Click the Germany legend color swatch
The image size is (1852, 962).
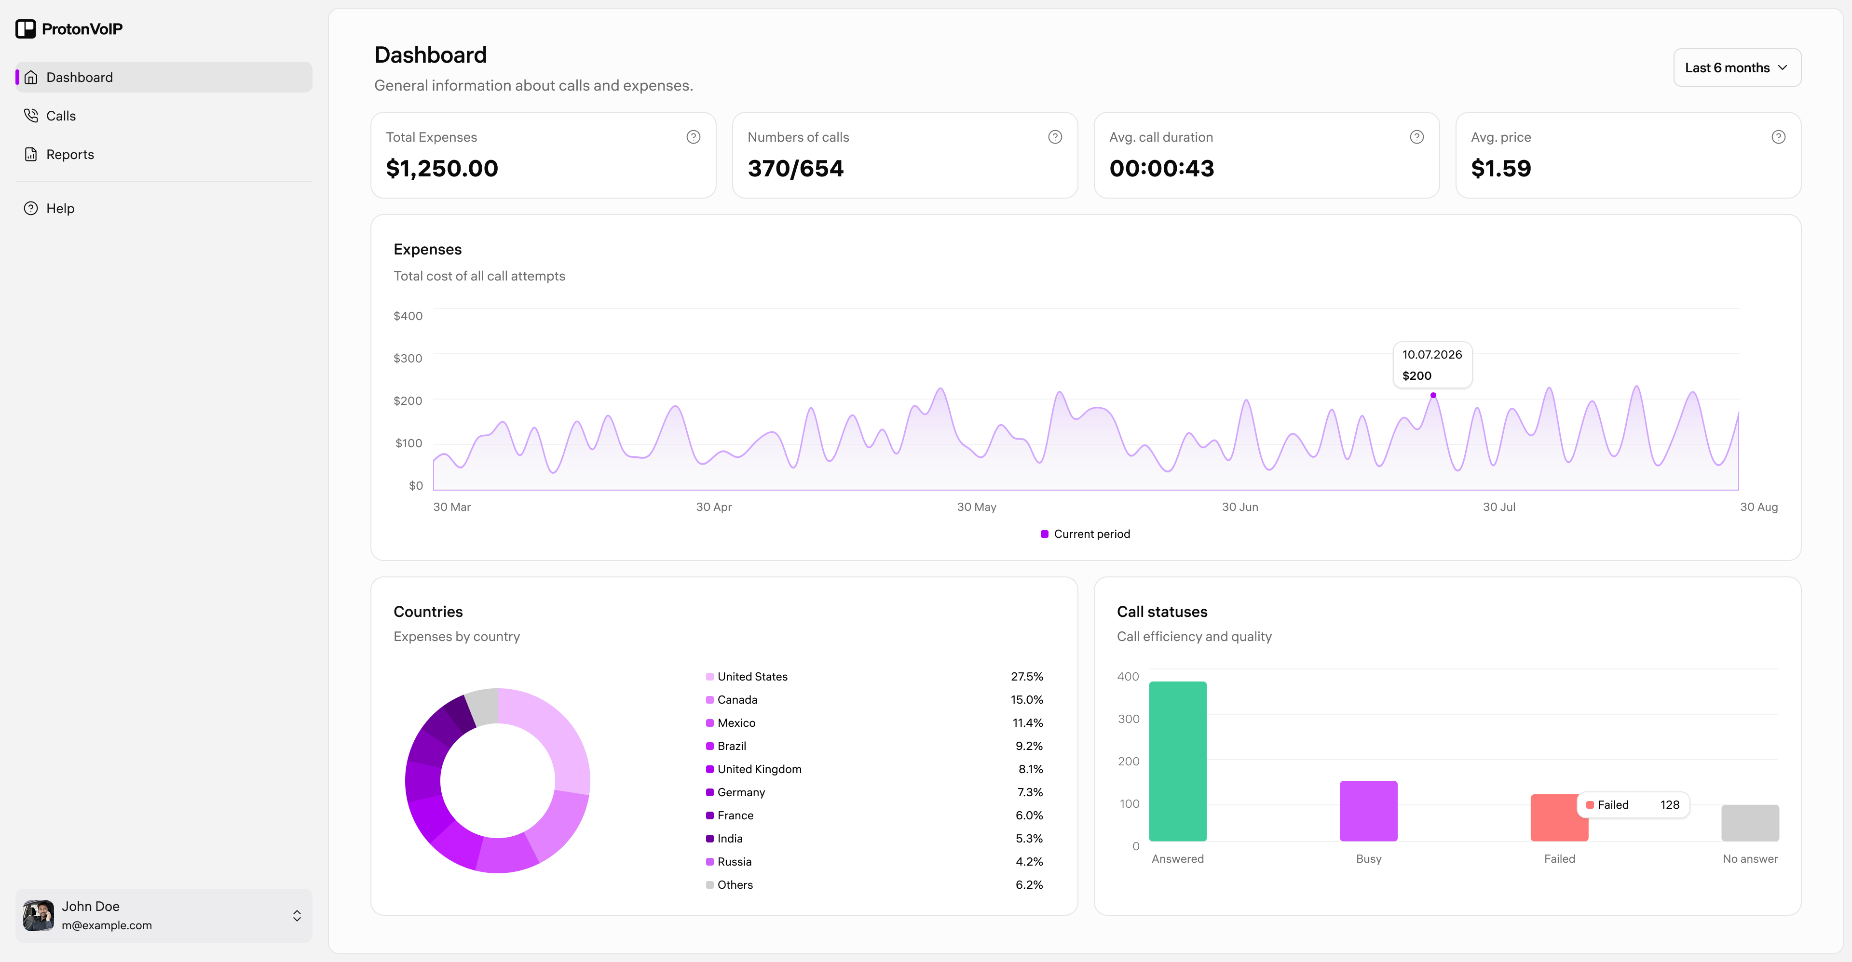709,792
